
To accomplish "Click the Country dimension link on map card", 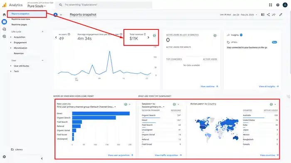I will pos(212,104).
